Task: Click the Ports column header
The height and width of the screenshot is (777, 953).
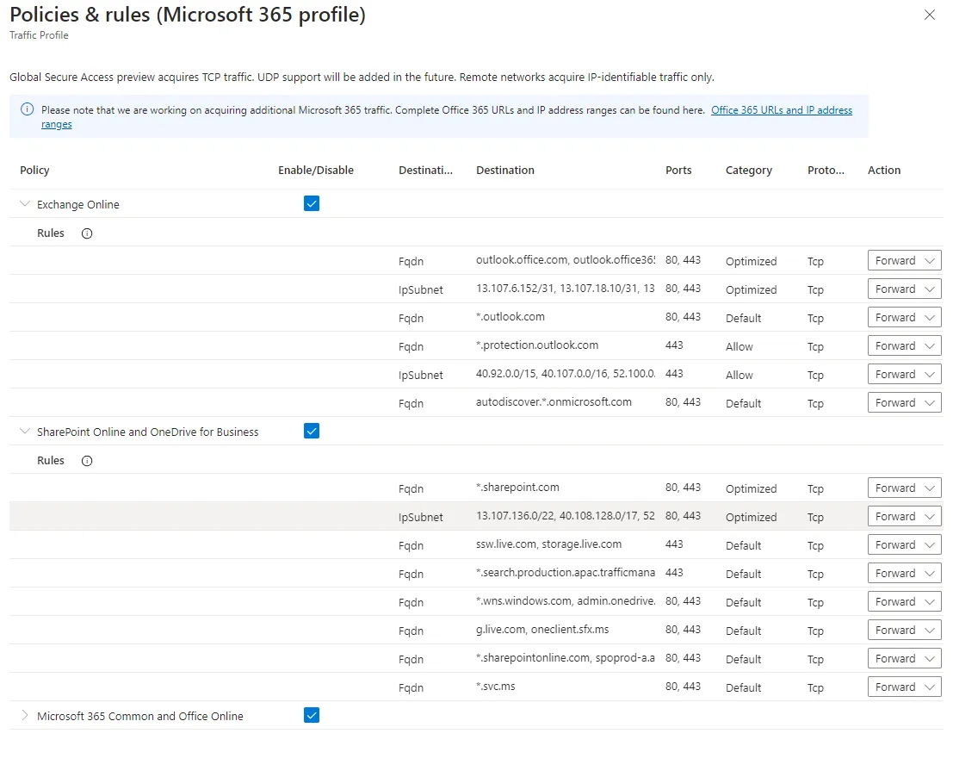Action: (678, 171)
